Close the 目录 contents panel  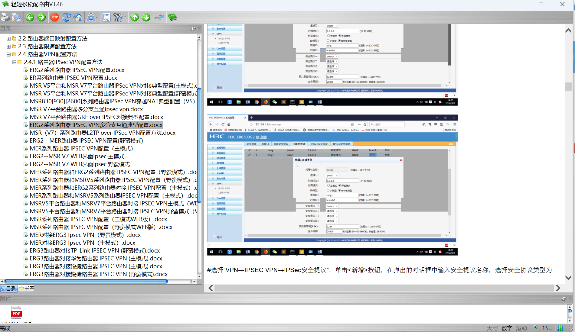coord(199,28)
